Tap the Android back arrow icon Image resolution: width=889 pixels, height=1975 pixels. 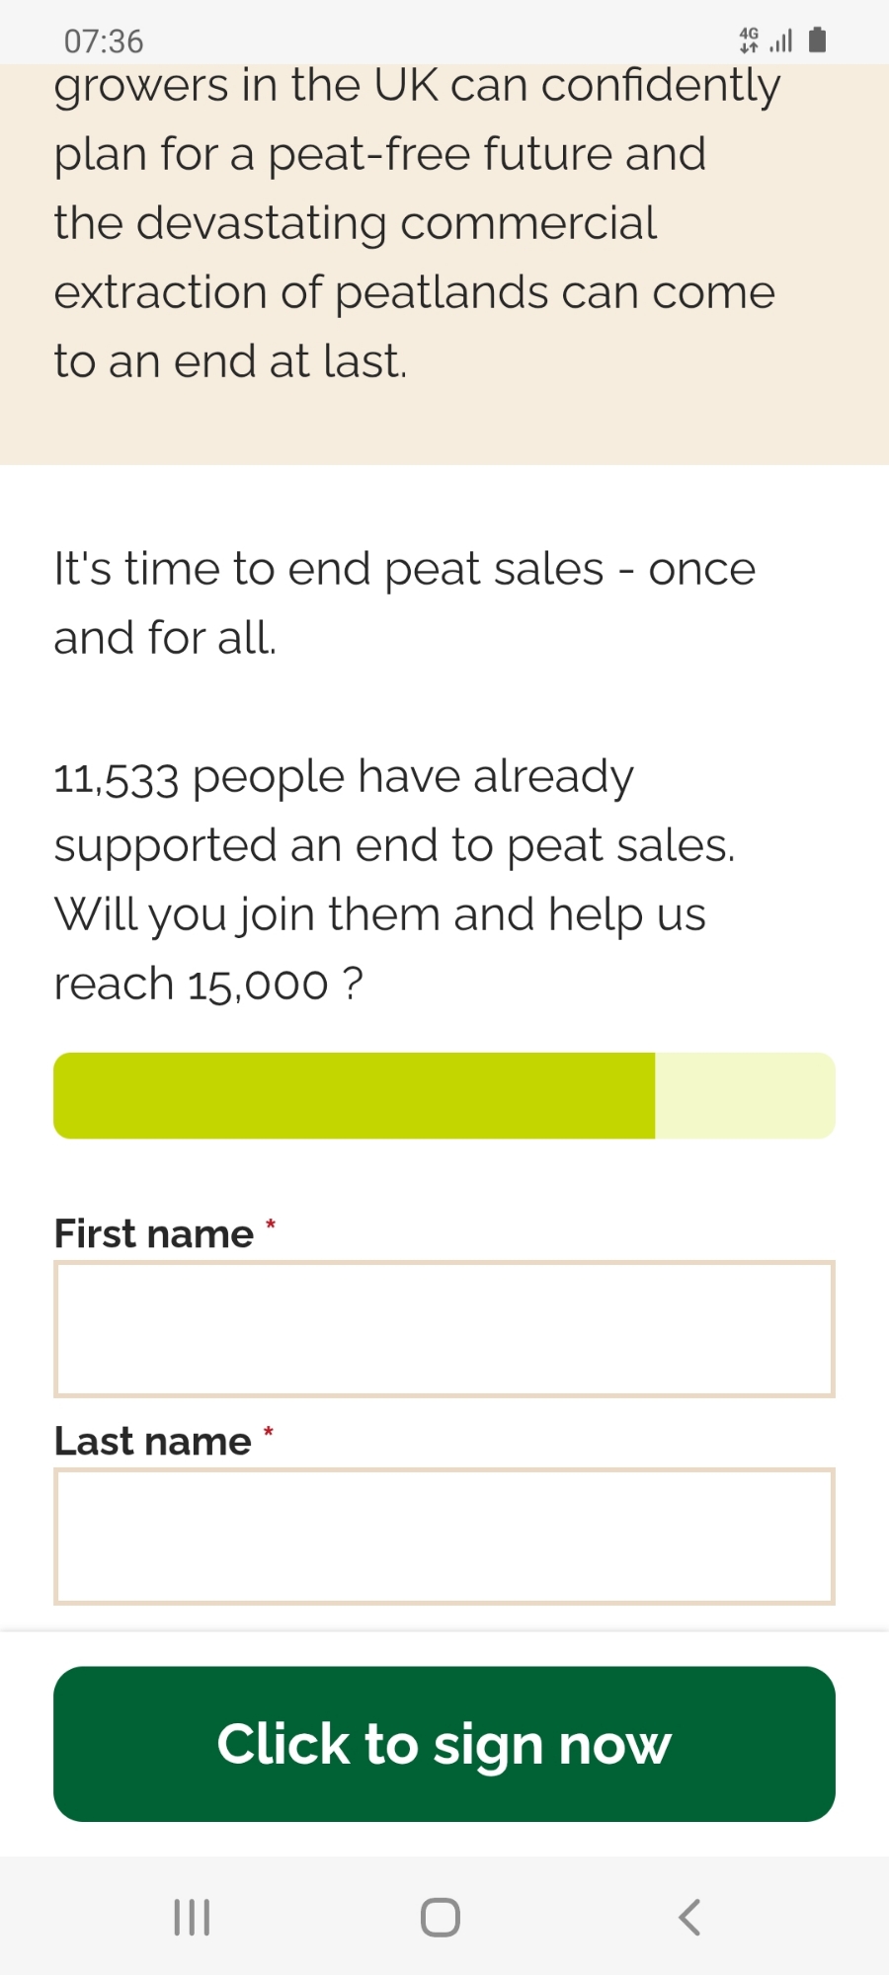[689, 1917]
